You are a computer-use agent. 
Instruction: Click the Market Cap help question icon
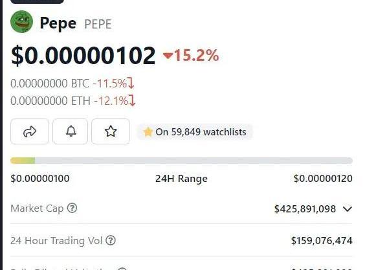(72, 208)
